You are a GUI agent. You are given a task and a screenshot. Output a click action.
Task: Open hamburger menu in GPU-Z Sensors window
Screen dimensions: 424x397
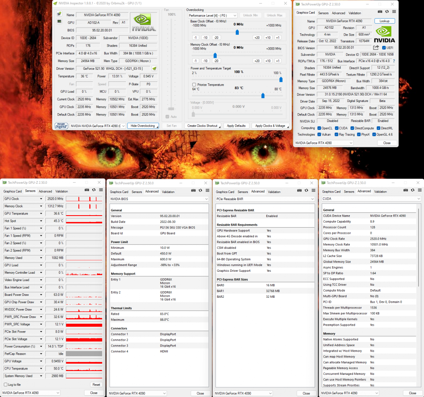[101, 190]
